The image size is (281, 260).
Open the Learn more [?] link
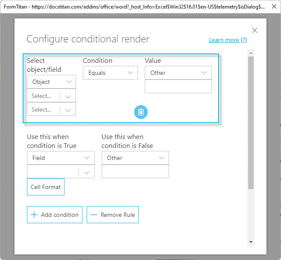[x=228, y=40]
